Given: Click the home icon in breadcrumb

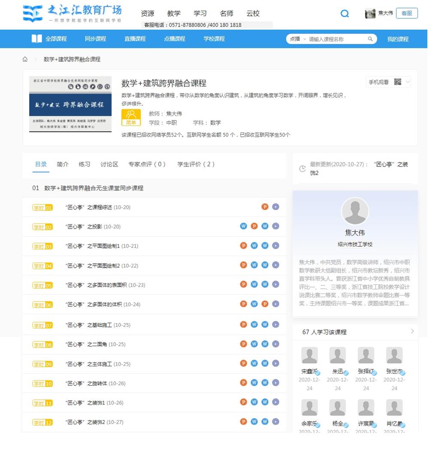Looking at the screenshot, I should [25, 59].
